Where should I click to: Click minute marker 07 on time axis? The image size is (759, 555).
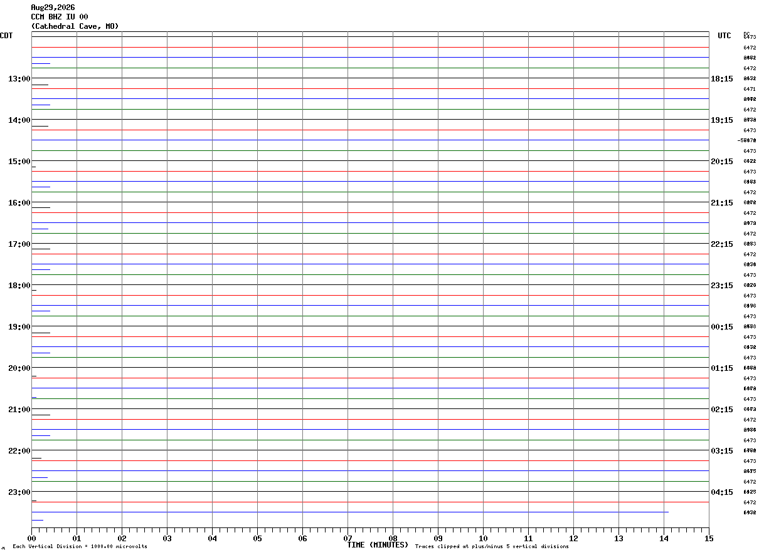348,538
